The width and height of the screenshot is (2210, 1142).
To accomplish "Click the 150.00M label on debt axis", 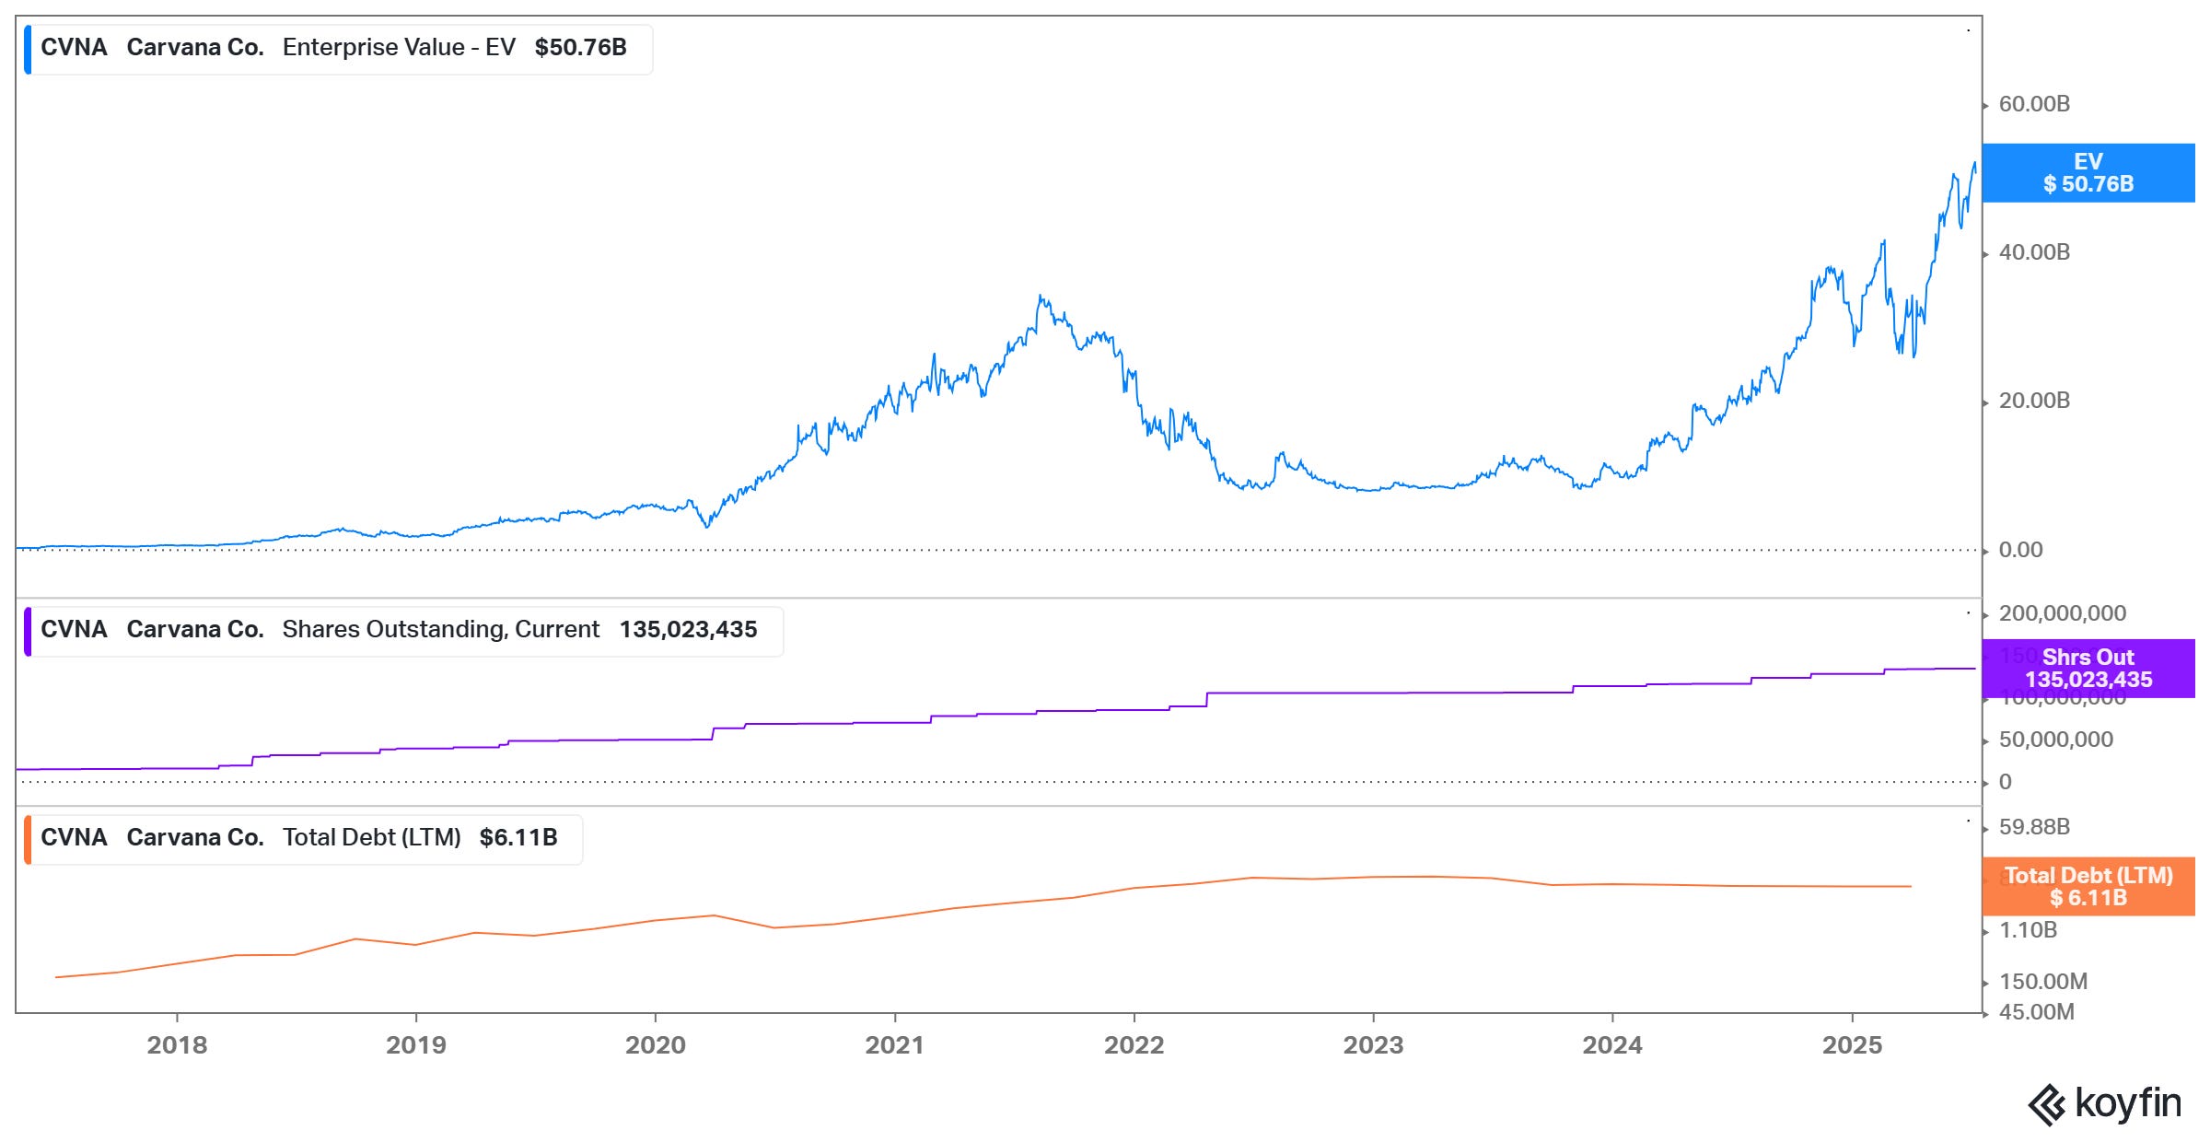I will click(2042, 982).
